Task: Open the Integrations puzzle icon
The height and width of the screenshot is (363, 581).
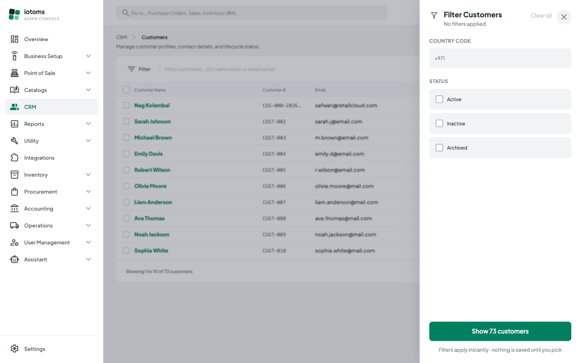Action: (x=15, y=158)
